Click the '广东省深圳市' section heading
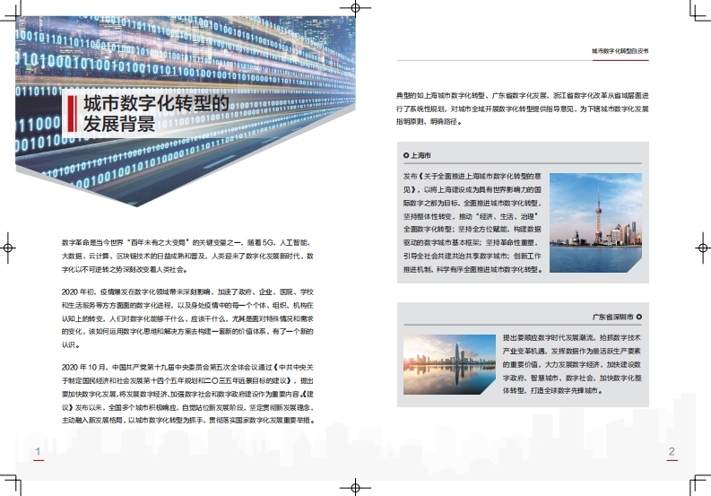The height and width of the screenshot is (496, 711). (x=612, y=317)
